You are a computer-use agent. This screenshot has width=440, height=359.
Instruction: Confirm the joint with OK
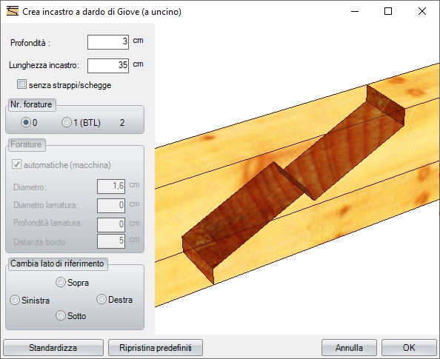coord(409,348)
